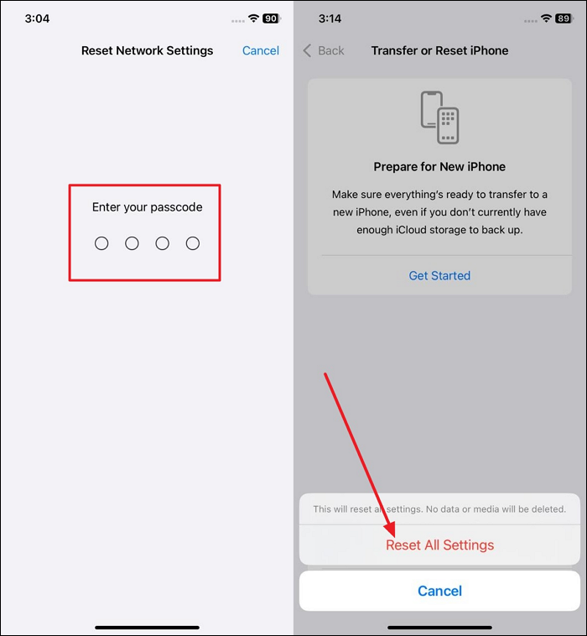Image resolution: width=587 pixels, height=636 pixels.
Task: Tap the 3:04 clock in status bar
Action: click(37, 18)
